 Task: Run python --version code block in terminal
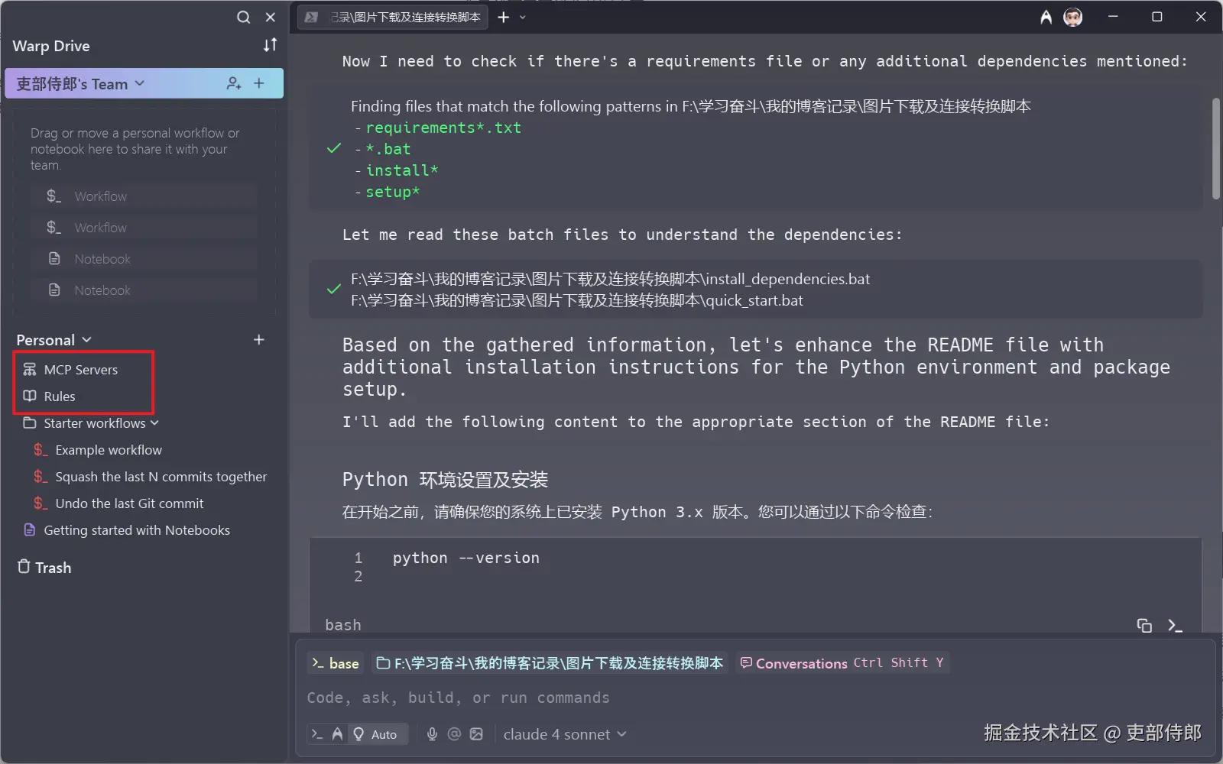pyautogui.click(x=1175, y=626)
